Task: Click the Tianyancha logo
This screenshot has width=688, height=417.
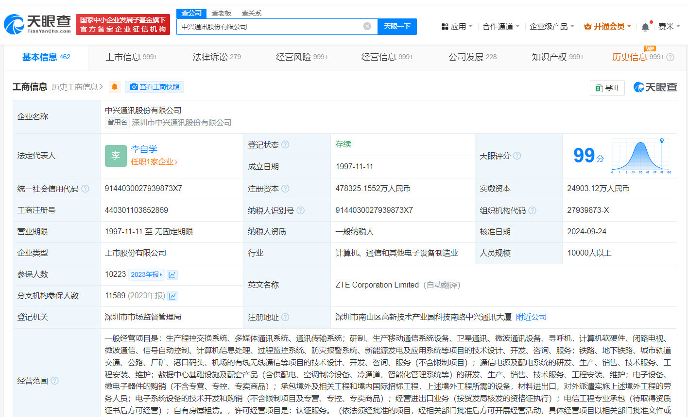Action: pyautogui.click(x=38, y=24)
